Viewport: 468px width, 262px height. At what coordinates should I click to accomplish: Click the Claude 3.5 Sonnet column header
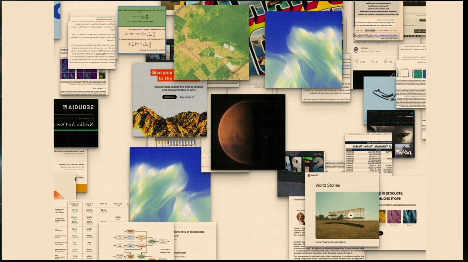(75, 205)
